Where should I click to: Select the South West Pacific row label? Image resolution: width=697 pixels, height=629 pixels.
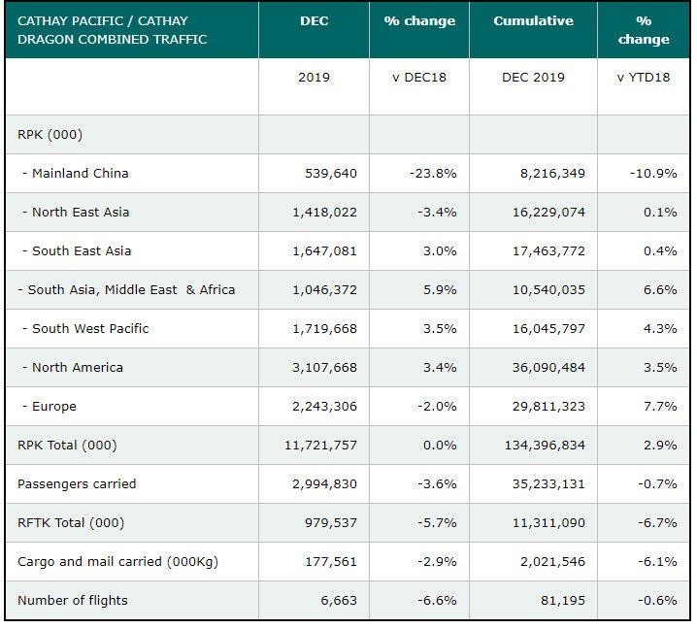(90, 329)
